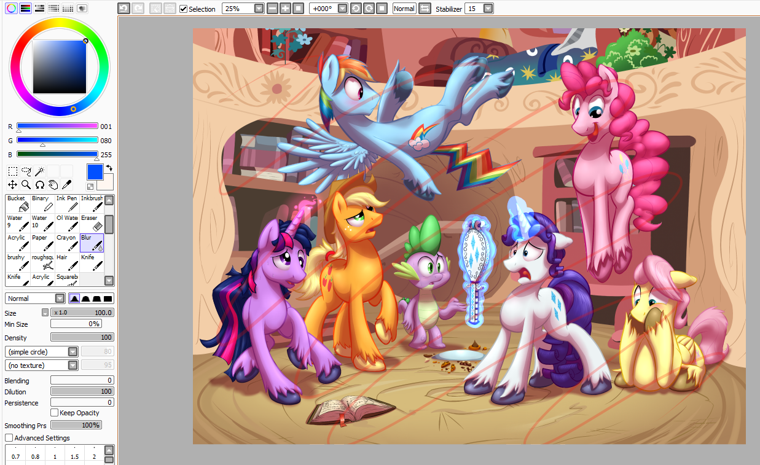Expand Advanced Settings checkbox
760x465 pixels.
click(9, 438)
